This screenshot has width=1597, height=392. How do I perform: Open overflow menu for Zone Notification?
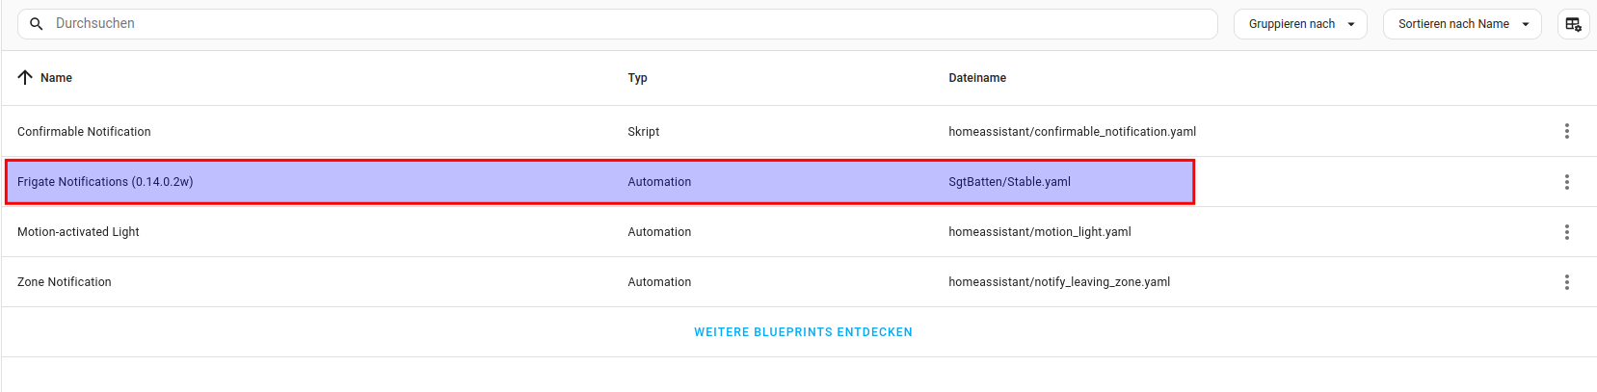pos(1566,282)
